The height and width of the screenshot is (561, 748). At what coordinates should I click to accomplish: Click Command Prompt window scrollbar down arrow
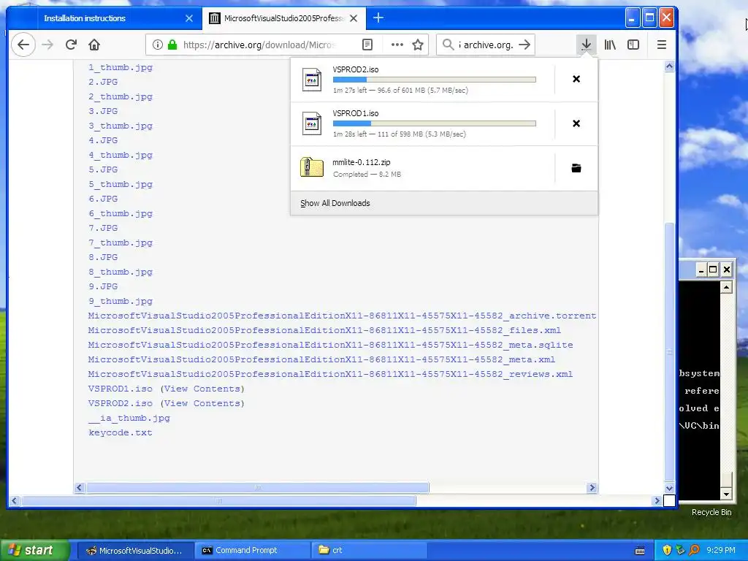tap(726, 495)
